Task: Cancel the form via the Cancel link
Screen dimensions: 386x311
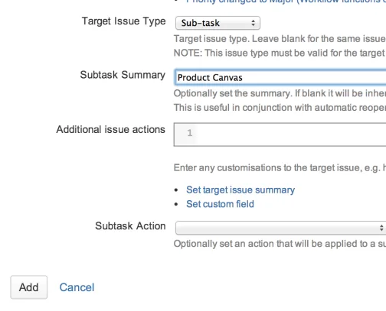Action: tap(77, 287)
